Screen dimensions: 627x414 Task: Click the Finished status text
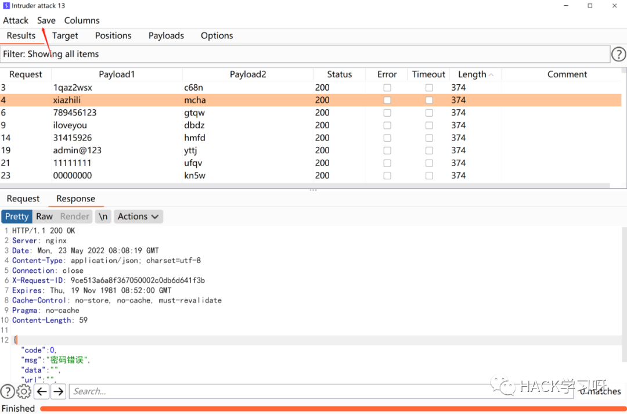(19, 408)
